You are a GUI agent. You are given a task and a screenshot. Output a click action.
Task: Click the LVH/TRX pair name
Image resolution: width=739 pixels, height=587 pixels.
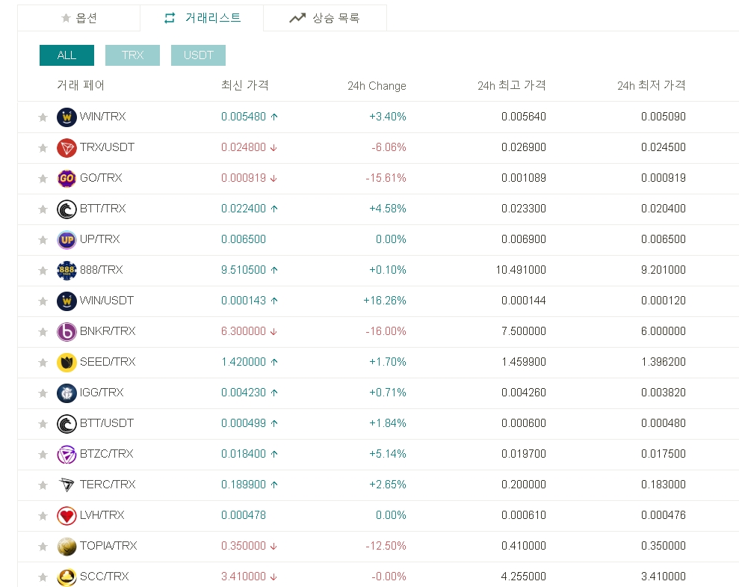102,515
